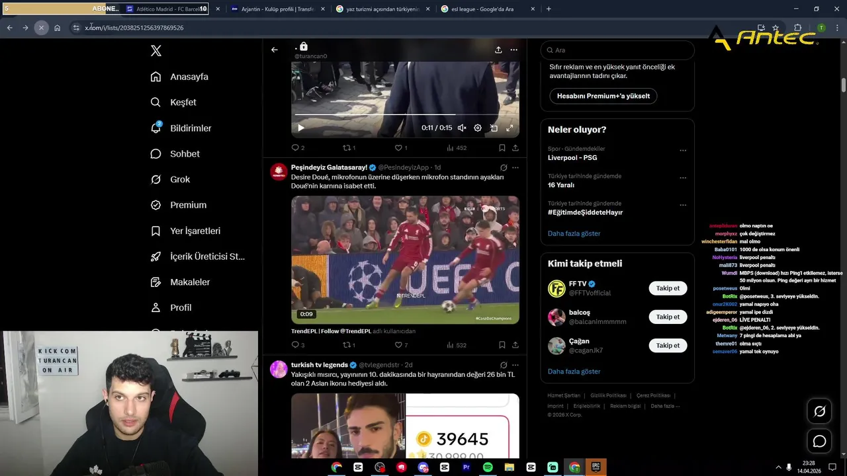Open turkish tv legends profile avatar
This screenshot has width=847, height=476.
[279, 369]
